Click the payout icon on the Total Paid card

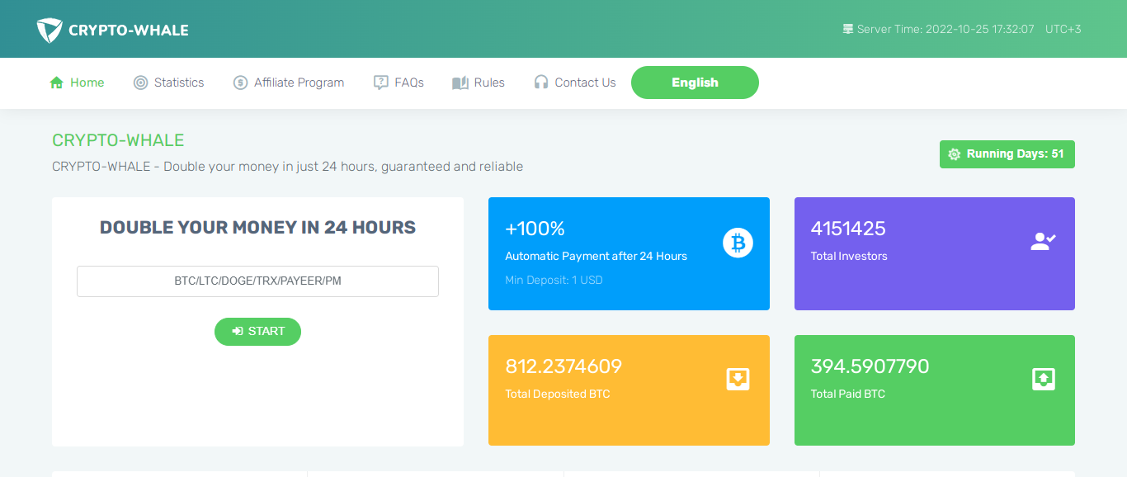click(x=1043, y=380)
